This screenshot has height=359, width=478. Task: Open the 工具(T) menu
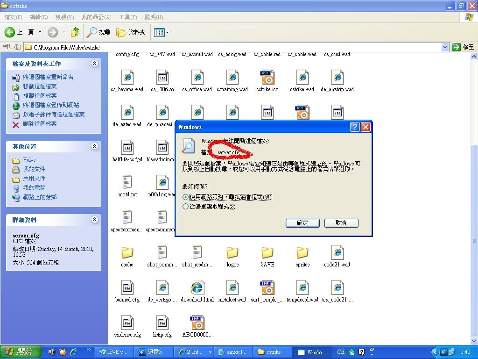point(127,17)
